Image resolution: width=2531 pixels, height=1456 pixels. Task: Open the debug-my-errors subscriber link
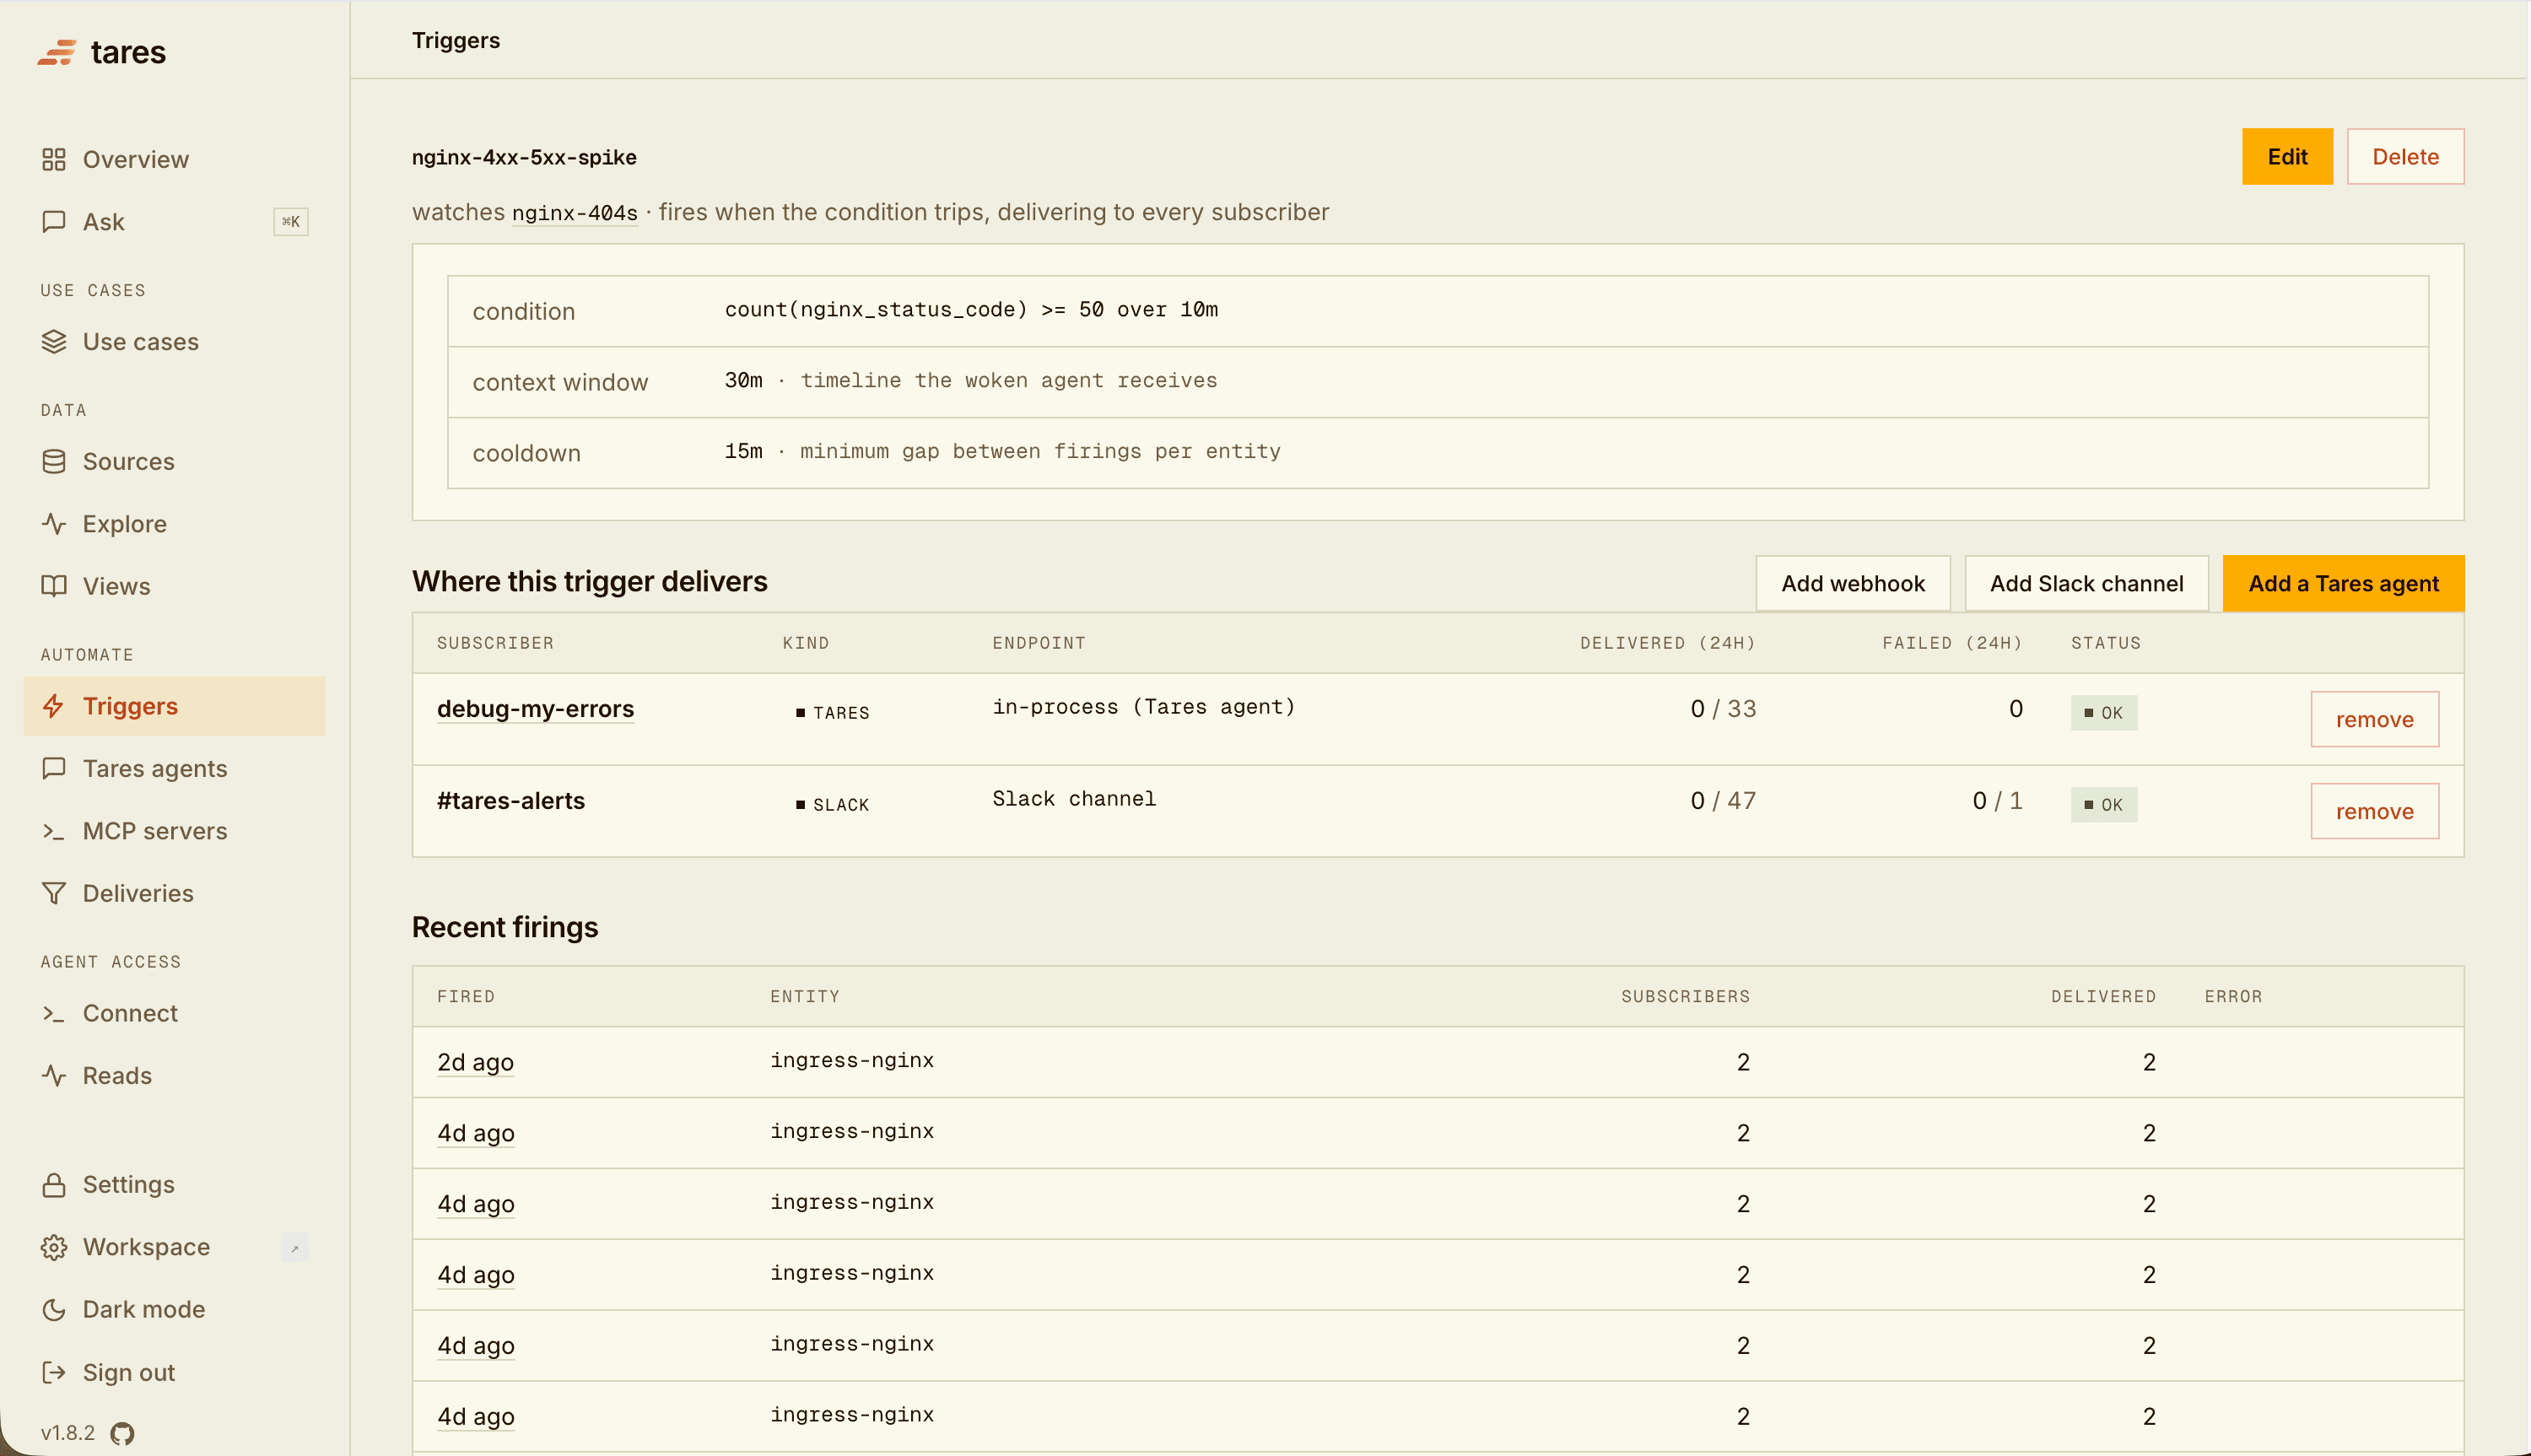coord(535,709)
